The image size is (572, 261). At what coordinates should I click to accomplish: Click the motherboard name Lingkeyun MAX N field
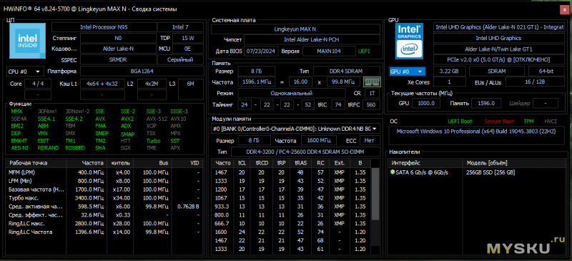[x=295, y=29]
